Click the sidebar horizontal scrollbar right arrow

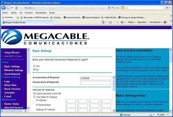click(25, 111)
